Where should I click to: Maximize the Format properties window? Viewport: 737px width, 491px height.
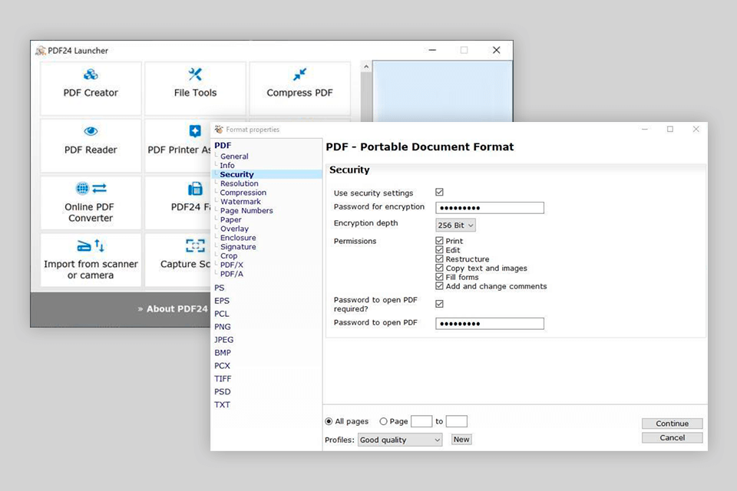(x=670, y=129)
